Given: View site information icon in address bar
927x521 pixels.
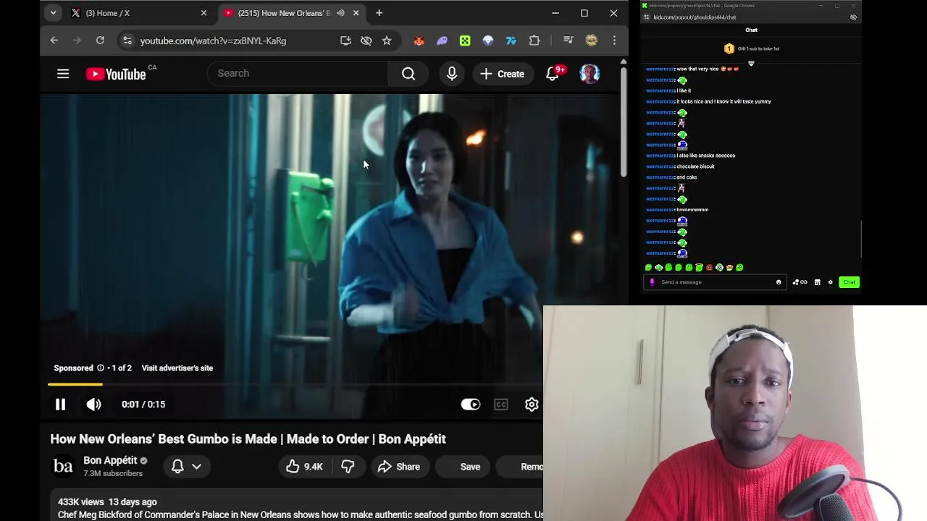Looking at the screenshot, I should tap(127, 41).
